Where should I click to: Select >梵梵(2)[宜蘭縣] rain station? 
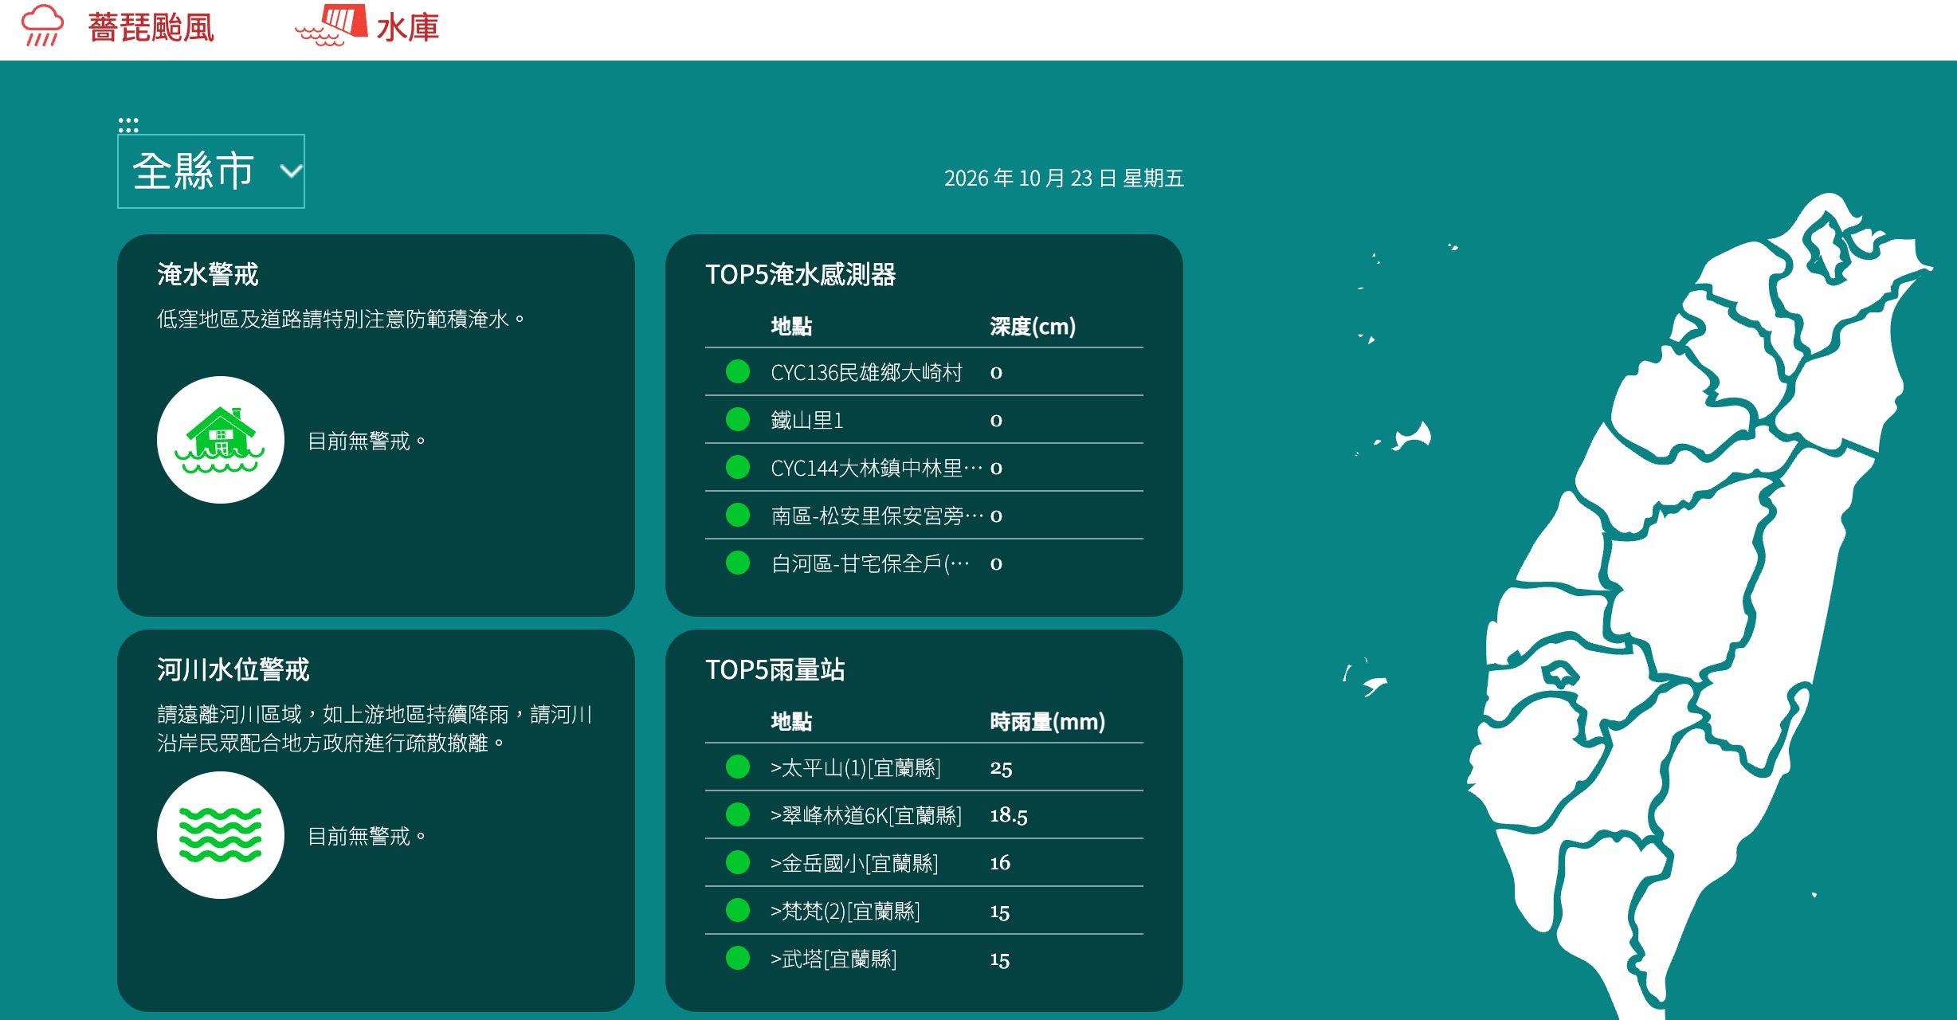pyautogui.click(x=845, y=911)
